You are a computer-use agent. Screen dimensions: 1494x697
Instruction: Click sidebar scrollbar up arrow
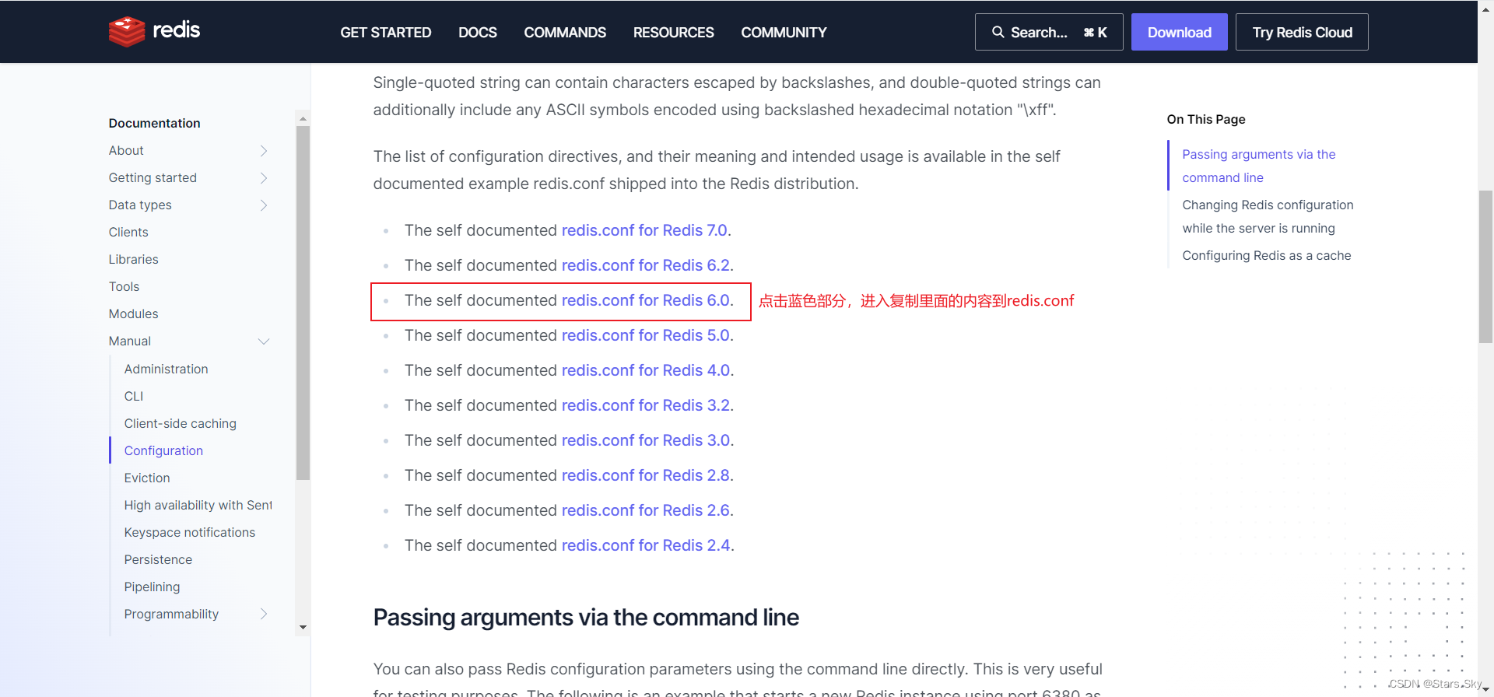(303, 118)
